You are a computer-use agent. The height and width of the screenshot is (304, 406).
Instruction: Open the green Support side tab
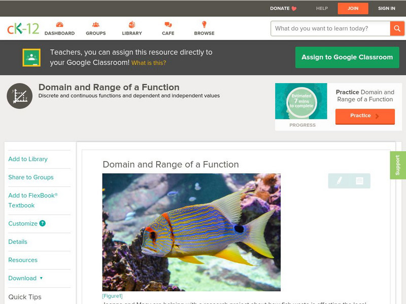coord(398,165)
